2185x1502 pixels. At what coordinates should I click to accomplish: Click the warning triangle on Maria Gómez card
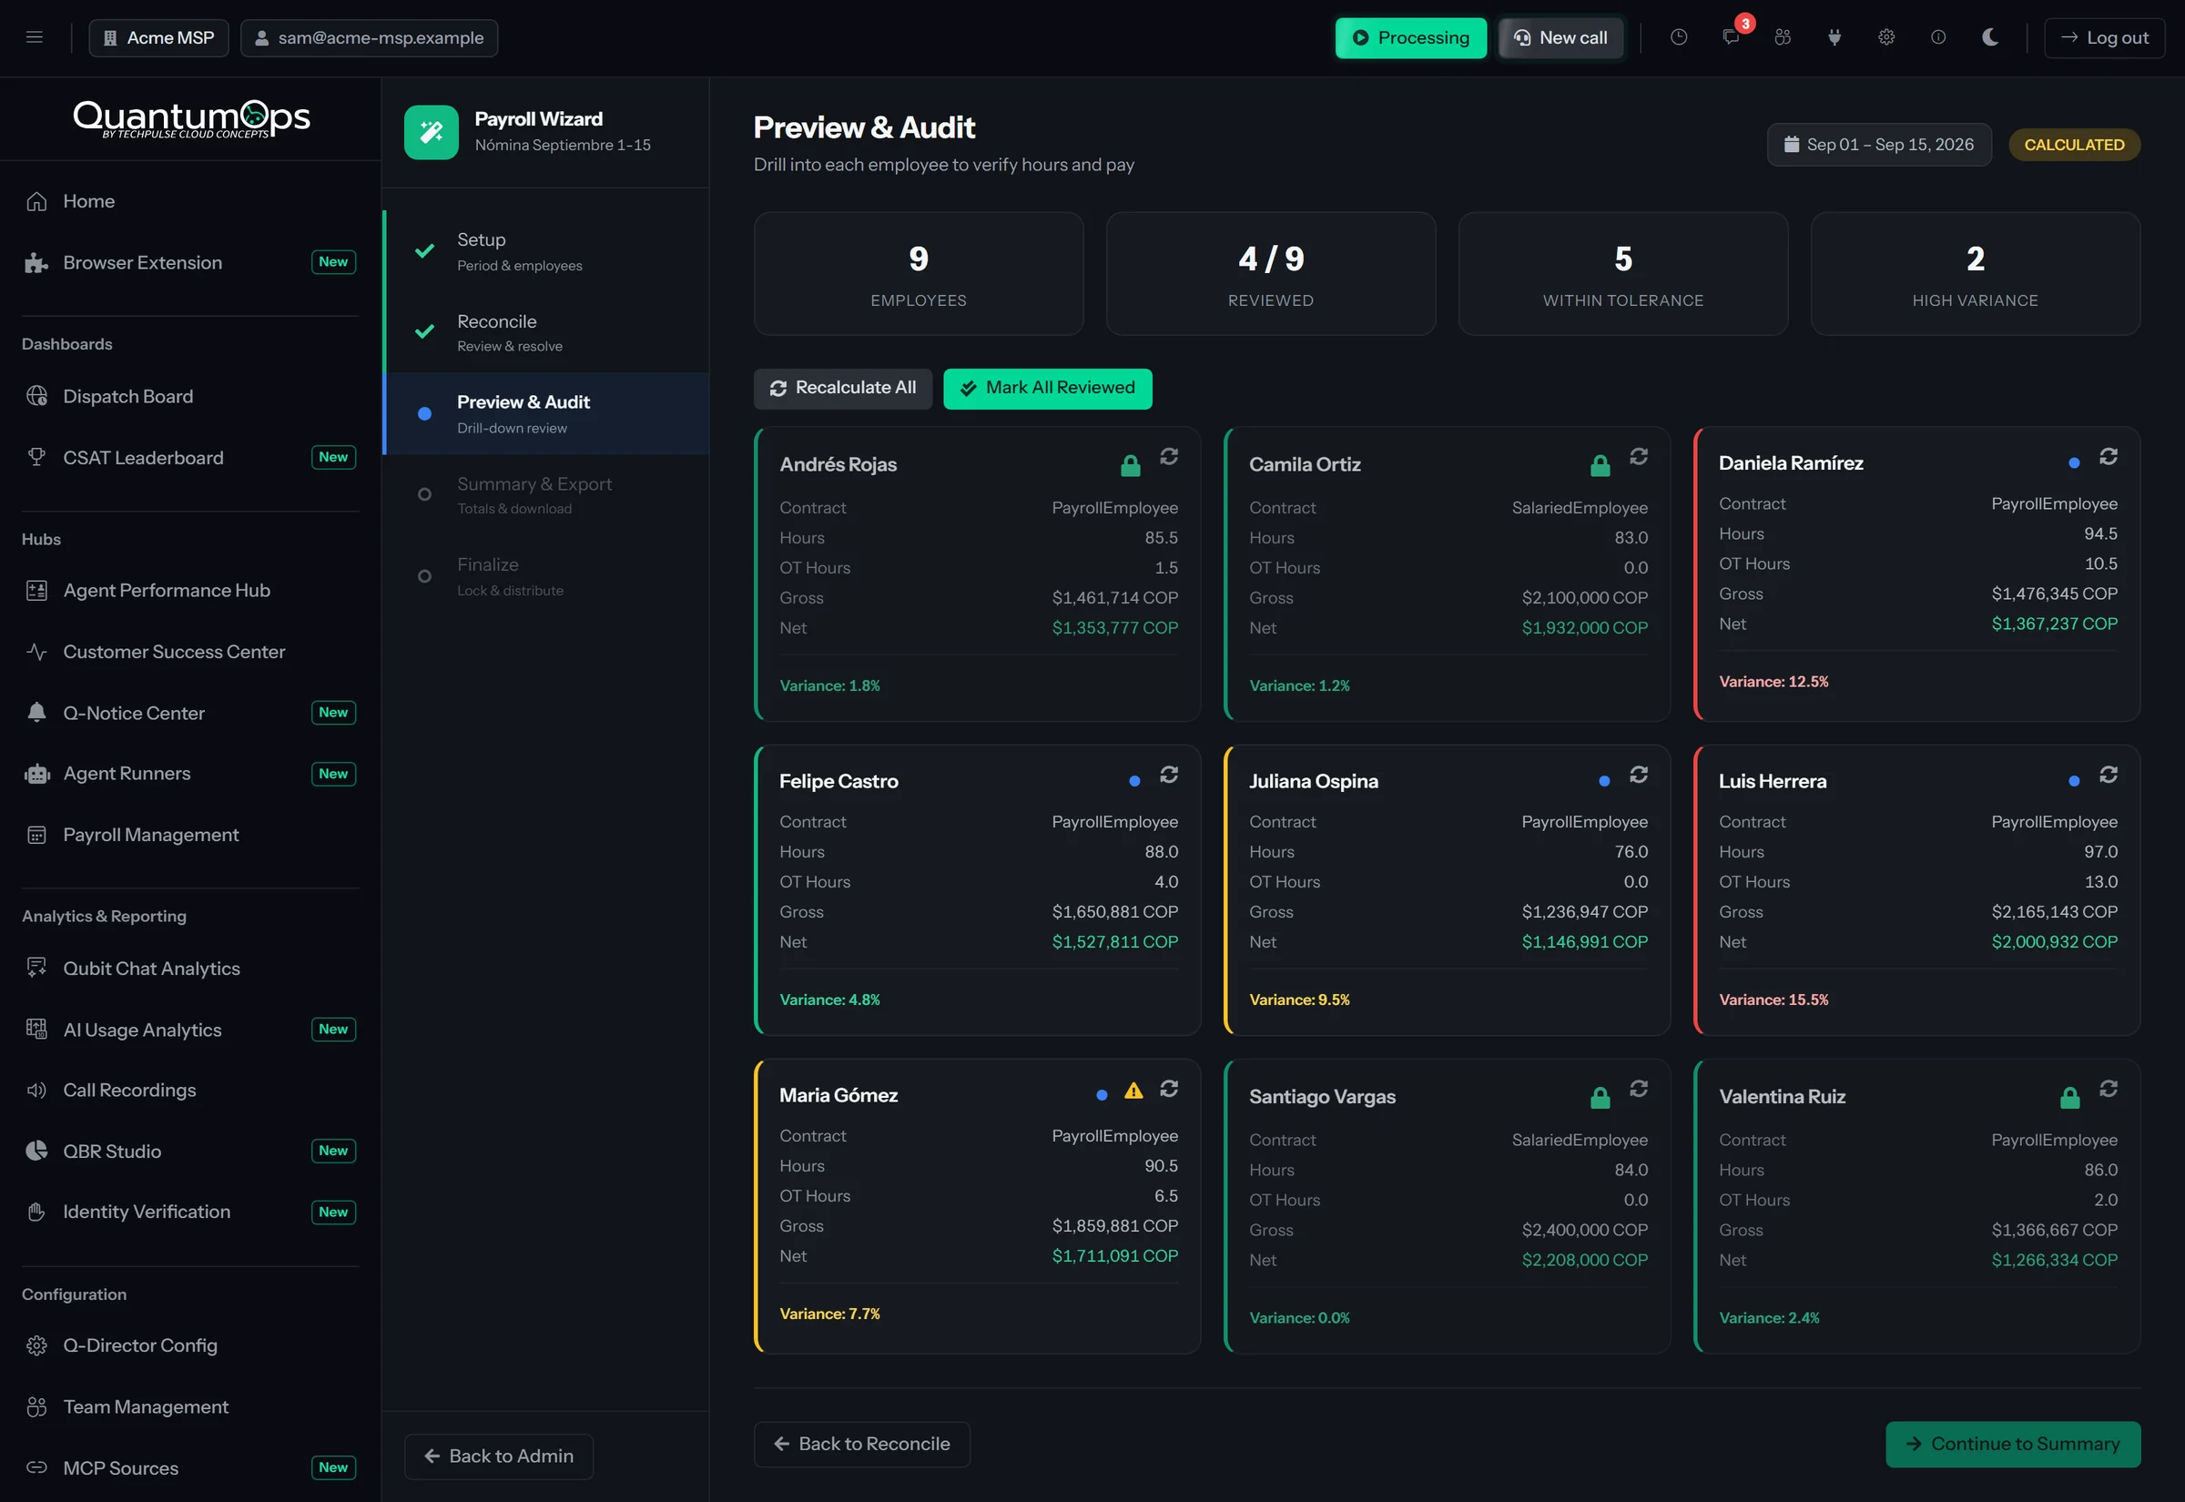coord(1133,1091)
